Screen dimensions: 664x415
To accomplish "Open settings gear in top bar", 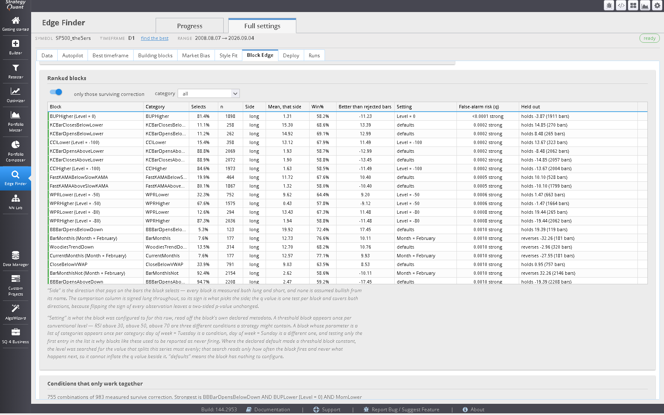I will click(x=657, y=5).
